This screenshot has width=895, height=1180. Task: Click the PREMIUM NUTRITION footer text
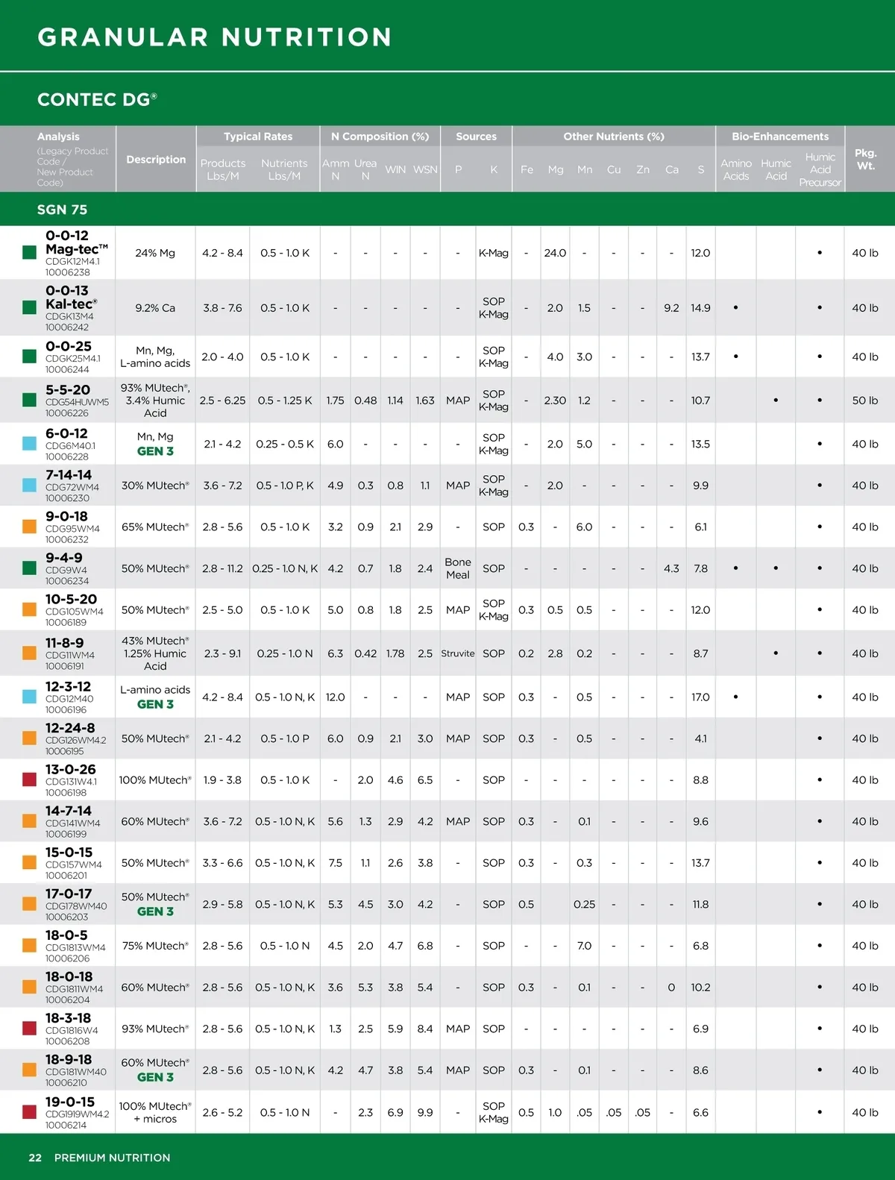(x=112, y=1158)
